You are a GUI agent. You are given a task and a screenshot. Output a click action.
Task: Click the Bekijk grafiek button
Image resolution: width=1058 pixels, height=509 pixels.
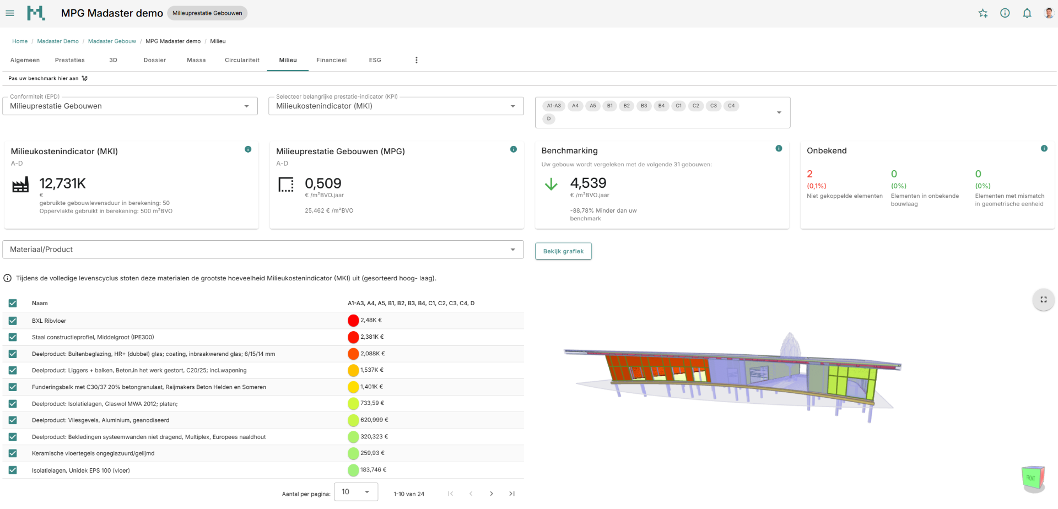[x=563, y=251]
